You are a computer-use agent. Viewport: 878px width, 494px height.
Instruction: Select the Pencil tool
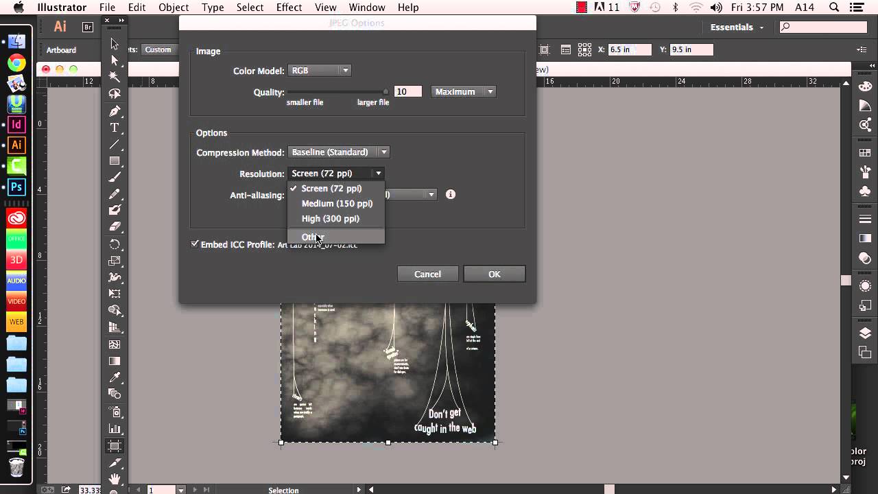[x=115, y=194]
